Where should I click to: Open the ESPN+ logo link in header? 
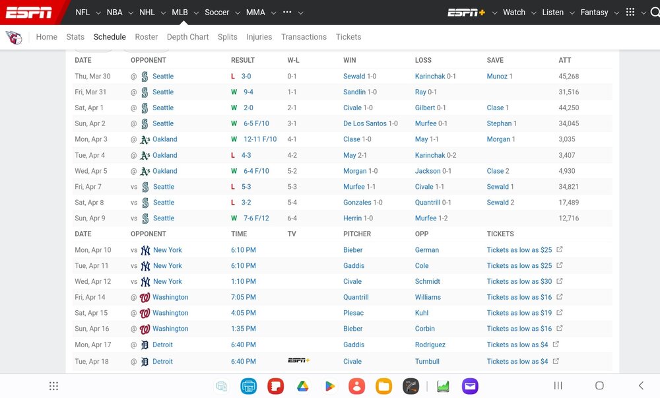point(466,13)
